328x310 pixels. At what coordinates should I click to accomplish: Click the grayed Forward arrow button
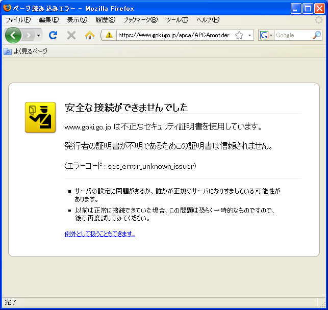pyautogui.click(x=28, y=35)
